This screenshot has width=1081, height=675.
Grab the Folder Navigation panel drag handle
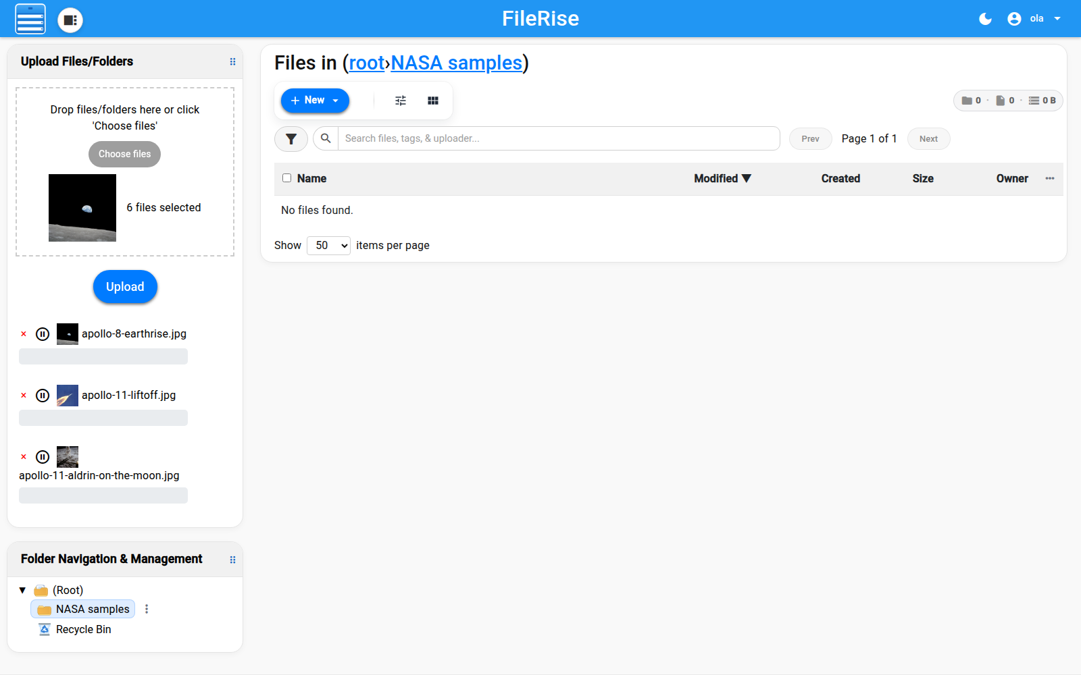click(232, 560)
